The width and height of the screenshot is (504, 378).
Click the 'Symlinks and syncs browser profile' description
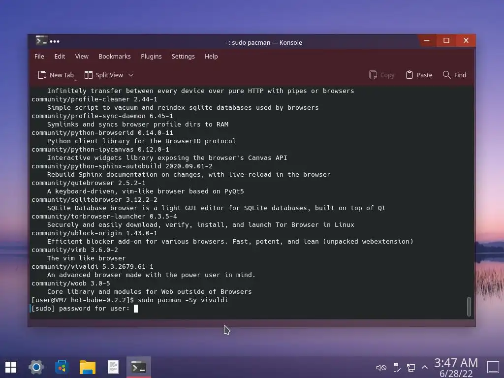tap(138, 125)
